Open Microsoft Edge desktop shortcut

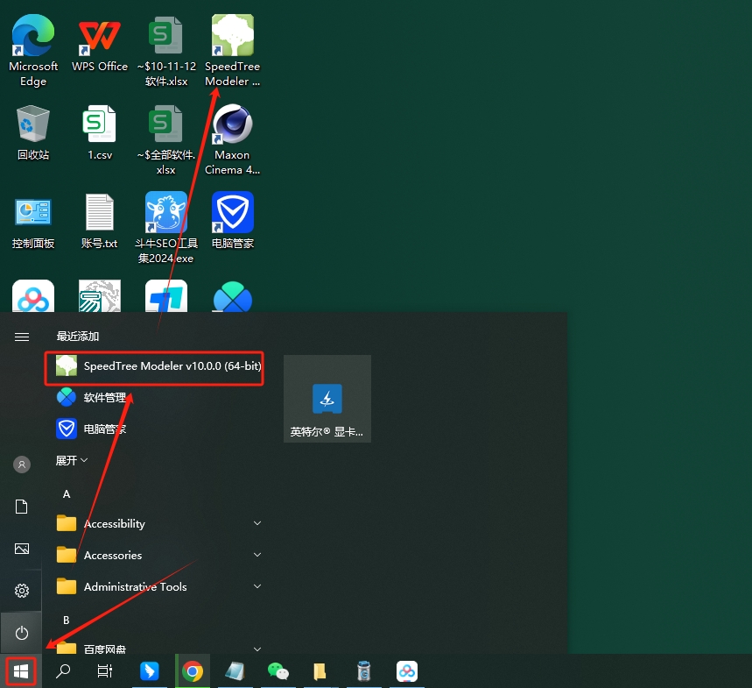[x=33, y=51]
